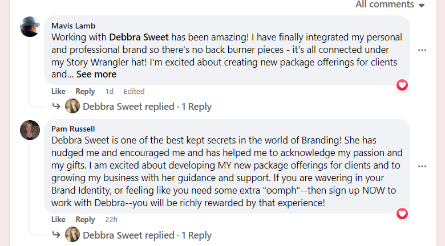The image size is (445, 246).
Task: Expand Mavis Lamb's comment with See more
Action: (x=96, y=74)
